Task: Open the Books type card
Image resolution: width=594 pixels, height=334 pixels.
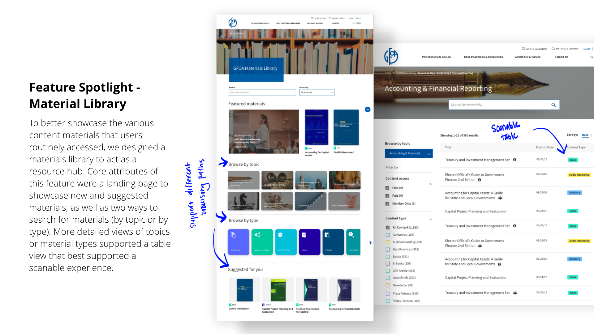Action: tap(309, 242)
